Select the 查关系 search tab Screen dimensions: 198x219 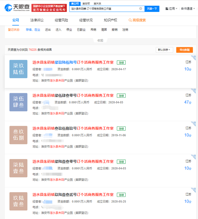pyautogui.click(x=97, y=4)
